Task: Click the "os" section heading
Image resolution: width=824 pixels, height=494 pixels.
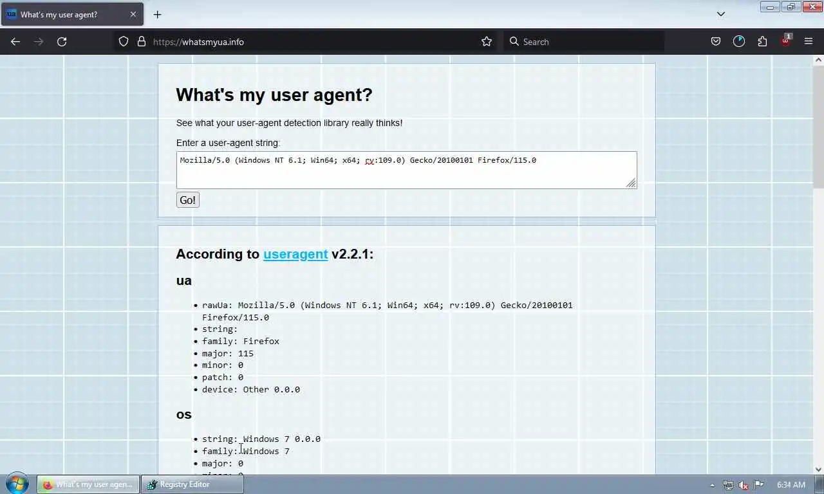Action: [184, 415]
